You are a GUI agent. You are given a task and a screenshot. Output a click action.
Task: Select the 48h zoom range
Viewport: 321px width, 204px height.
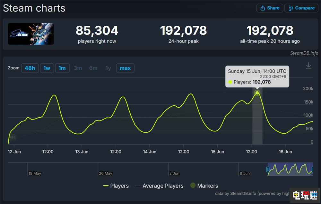(30, 68)
